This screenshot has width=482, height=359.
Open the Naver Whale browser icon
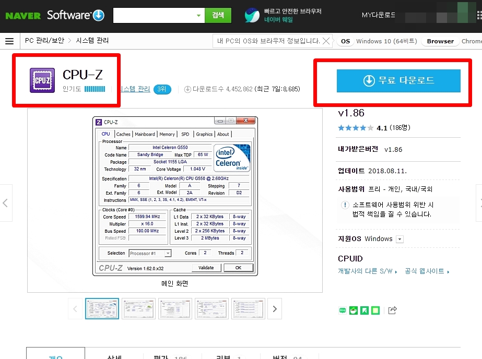tap(252, 15)
